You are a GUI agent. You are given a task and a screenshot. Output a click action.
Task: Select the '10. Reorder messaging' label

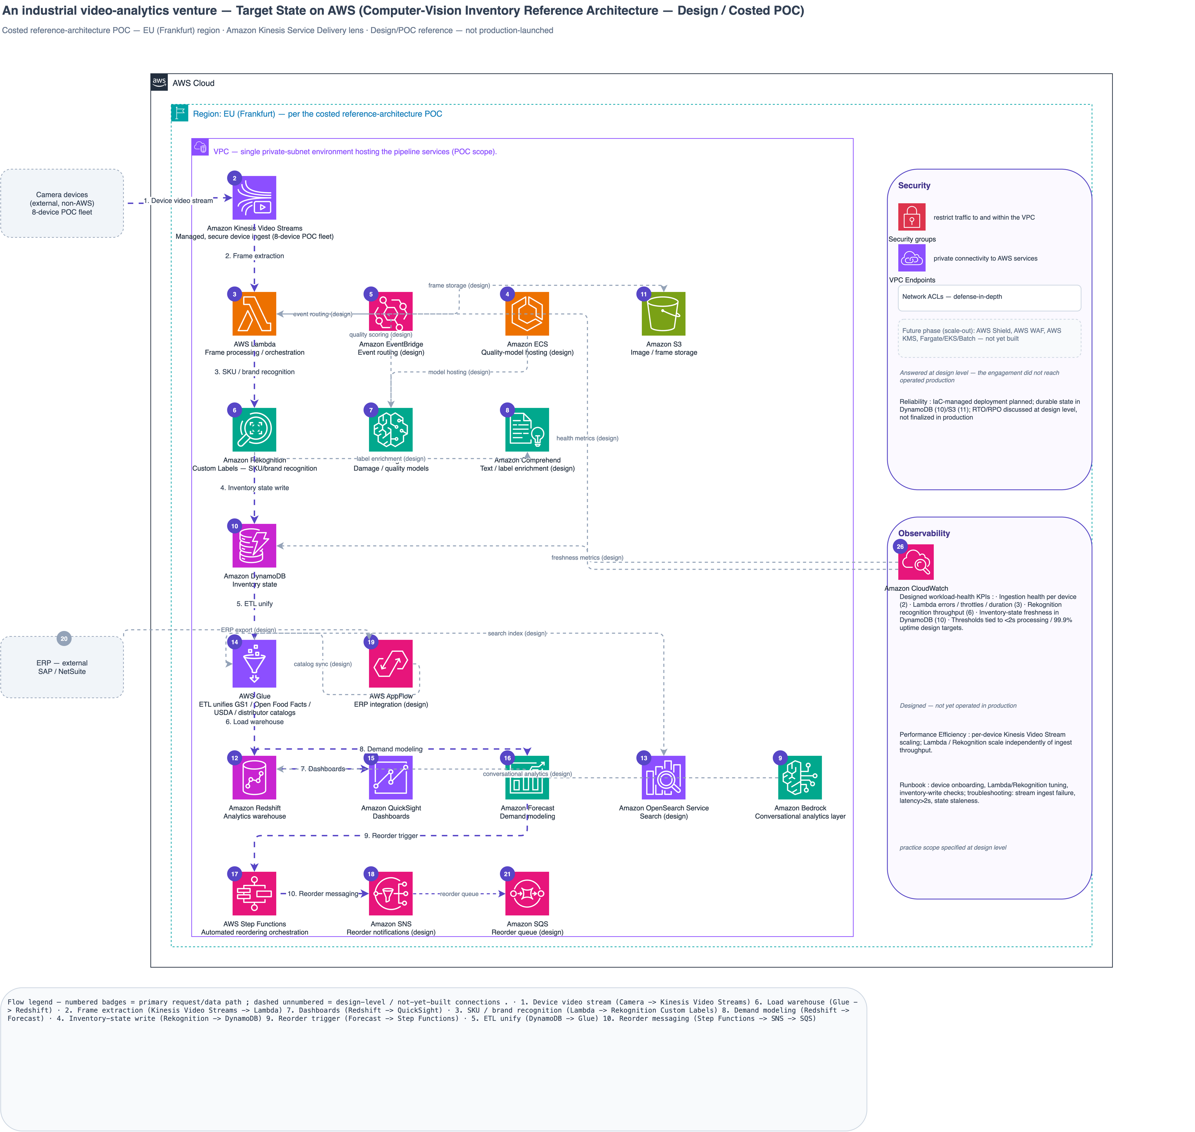322,894
